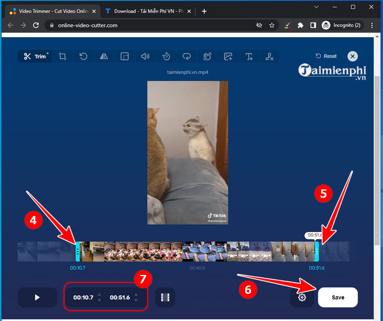This screenshot has width=383, height=321.
Task: Open the Add text tool
Action: 249,57
